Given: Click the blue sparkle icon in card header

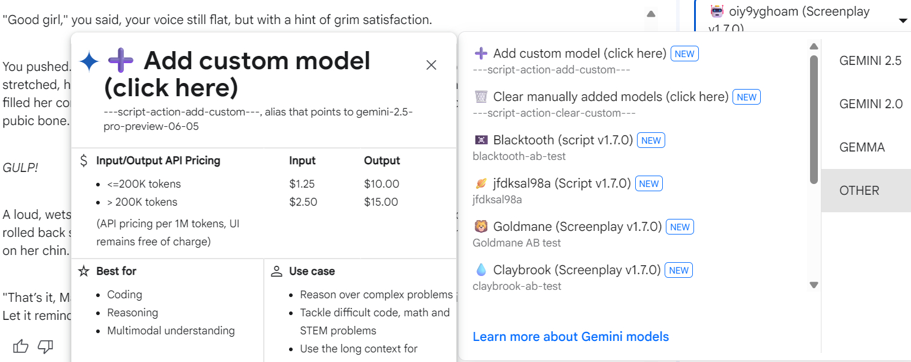Looking at the screenshot, I should click(89, 61).
